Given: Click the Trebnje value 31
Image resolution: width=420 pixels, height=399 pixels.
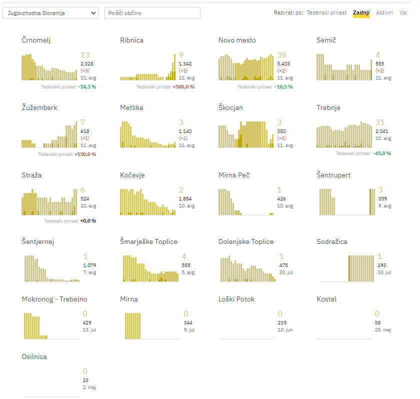Looking at the screenshot, I should pyautogui.click(x=380, y=122).
